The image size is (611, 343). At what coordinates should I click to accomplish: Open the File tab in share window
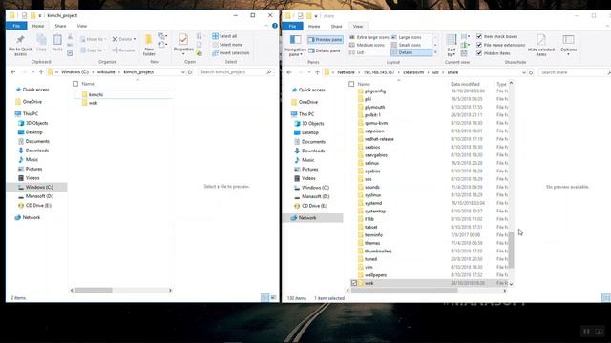pyautogui.click(x=292, y=26)
